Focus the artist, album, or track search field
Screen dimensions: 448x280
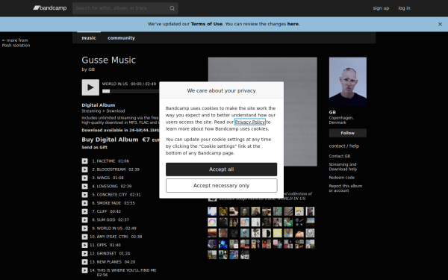click(125, 8)
